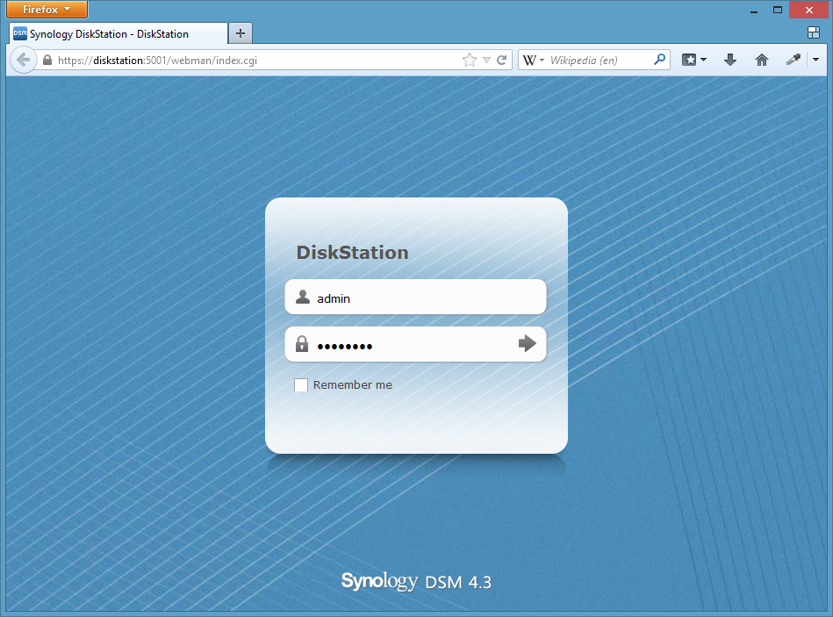The width and height of the screenshot is (833, 617).
Task: Open the URL history dropdown arrow
Action: (x=486, y=60)
